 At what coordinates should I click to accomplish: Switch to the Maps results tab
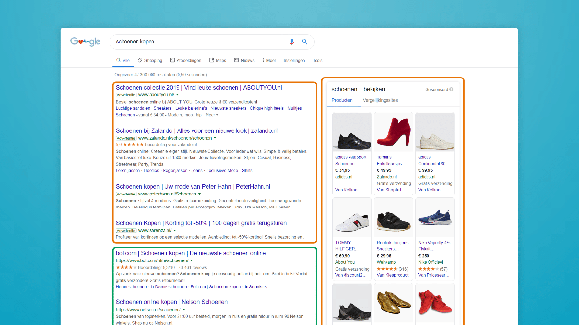pyautogui.click(x=218, y=61)
